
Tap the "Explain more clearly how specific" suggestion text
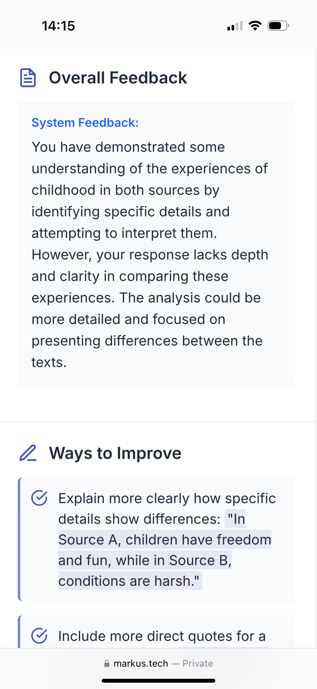(x=167, y=498)
